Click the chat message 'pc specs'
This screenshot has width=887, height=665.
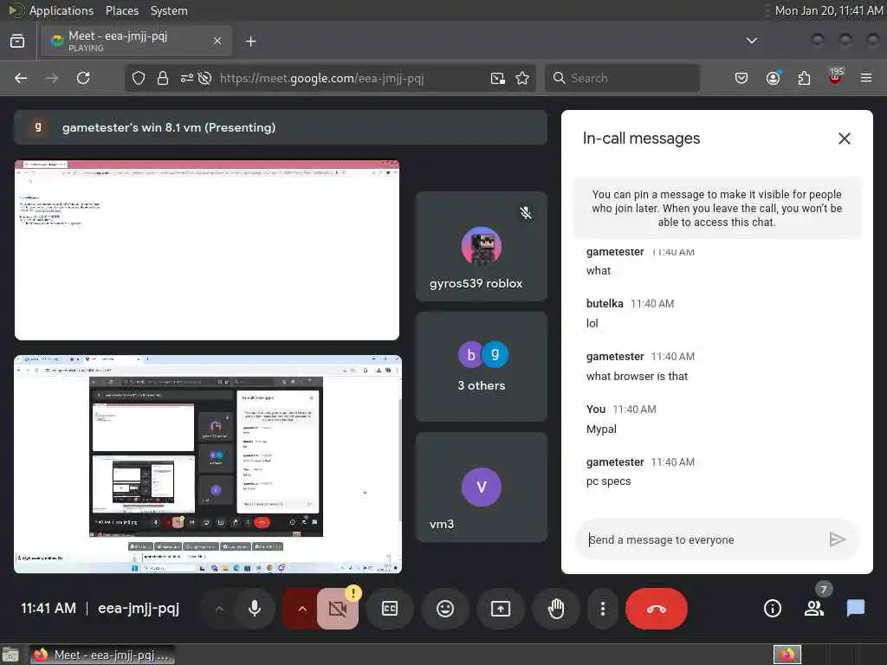(609, 481)
